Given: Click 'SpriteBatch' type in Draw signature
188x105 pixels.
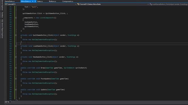Looking at the screenshot, I should (x=69, y=68).
